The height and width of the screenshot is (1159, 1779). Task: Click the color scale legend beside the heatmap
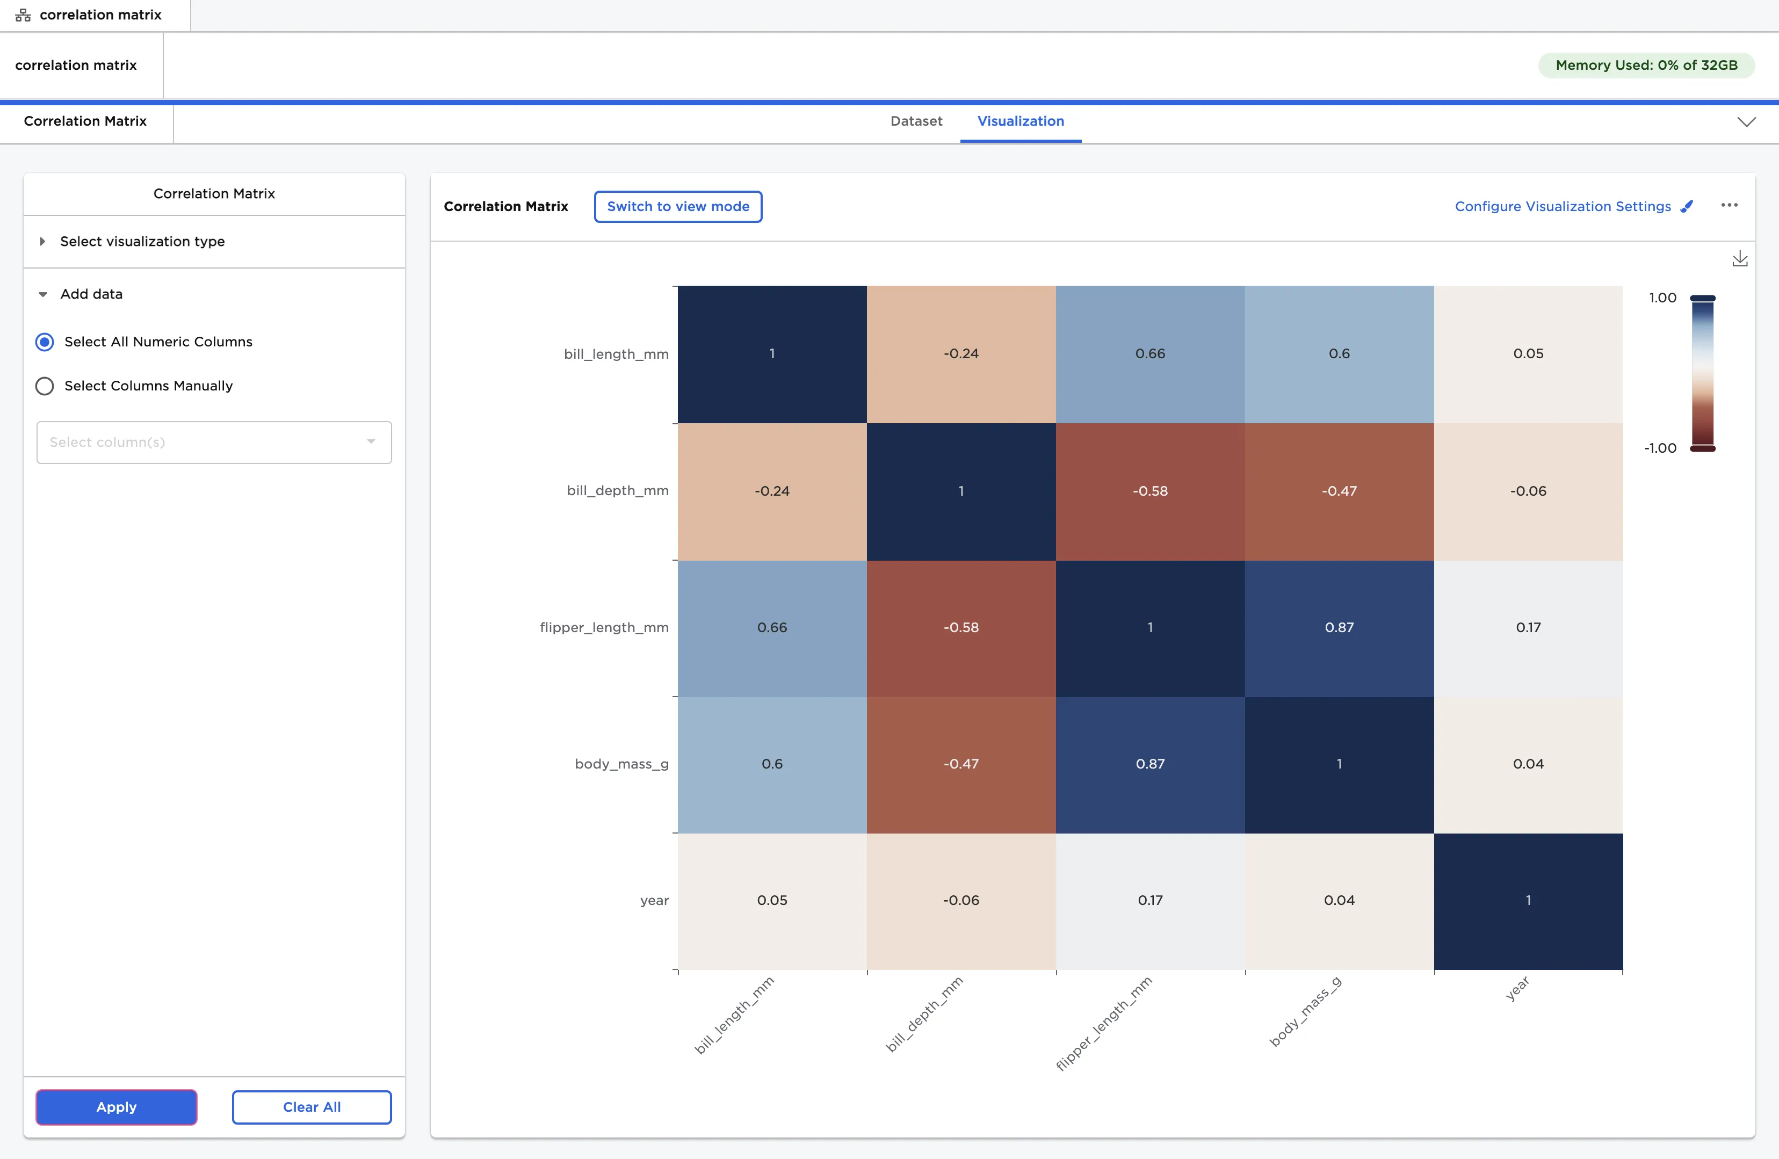(x=1703, y=374)
